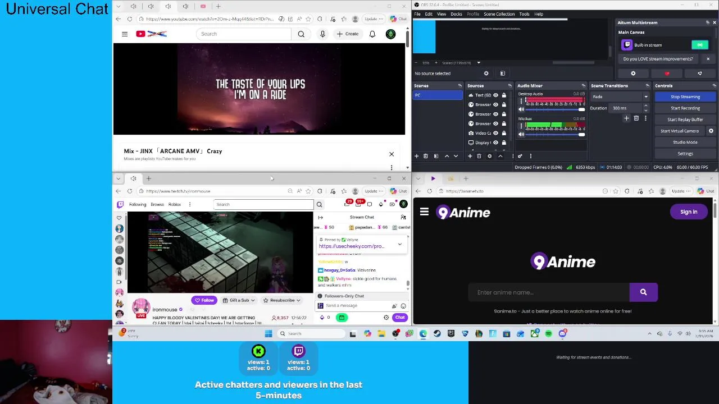
Task: Remove scene transition trash icon
Action: pos(636,118)
